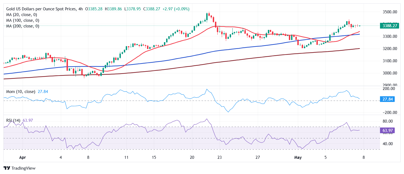Click the TradingView logo icon
404x174 pixels.
7,168
